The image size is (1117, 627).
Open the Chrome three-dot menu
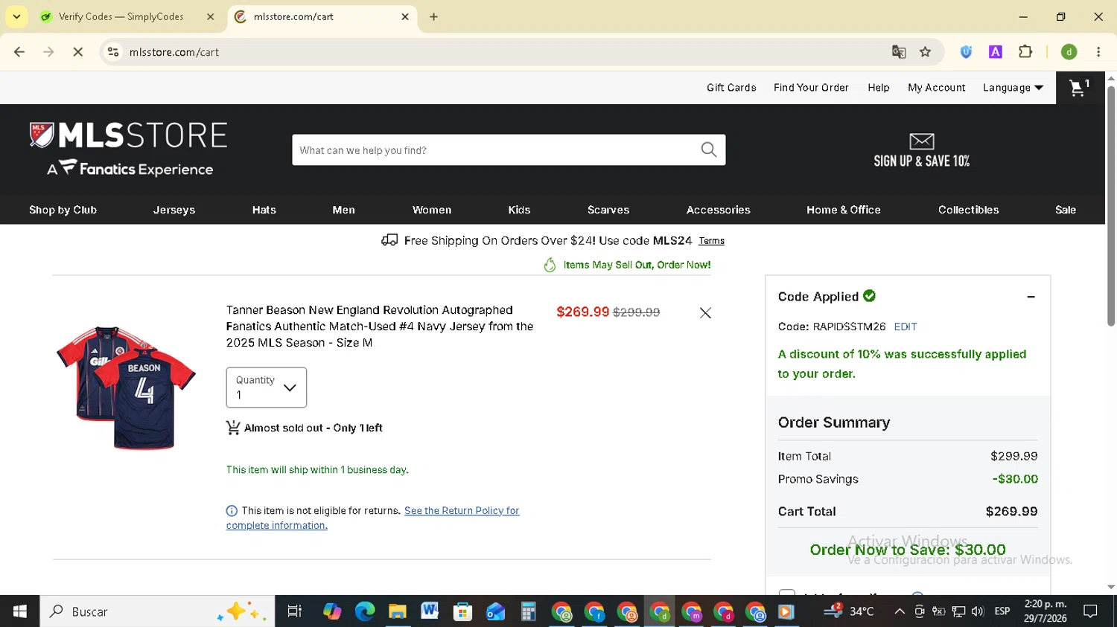tap(1098, 52)
